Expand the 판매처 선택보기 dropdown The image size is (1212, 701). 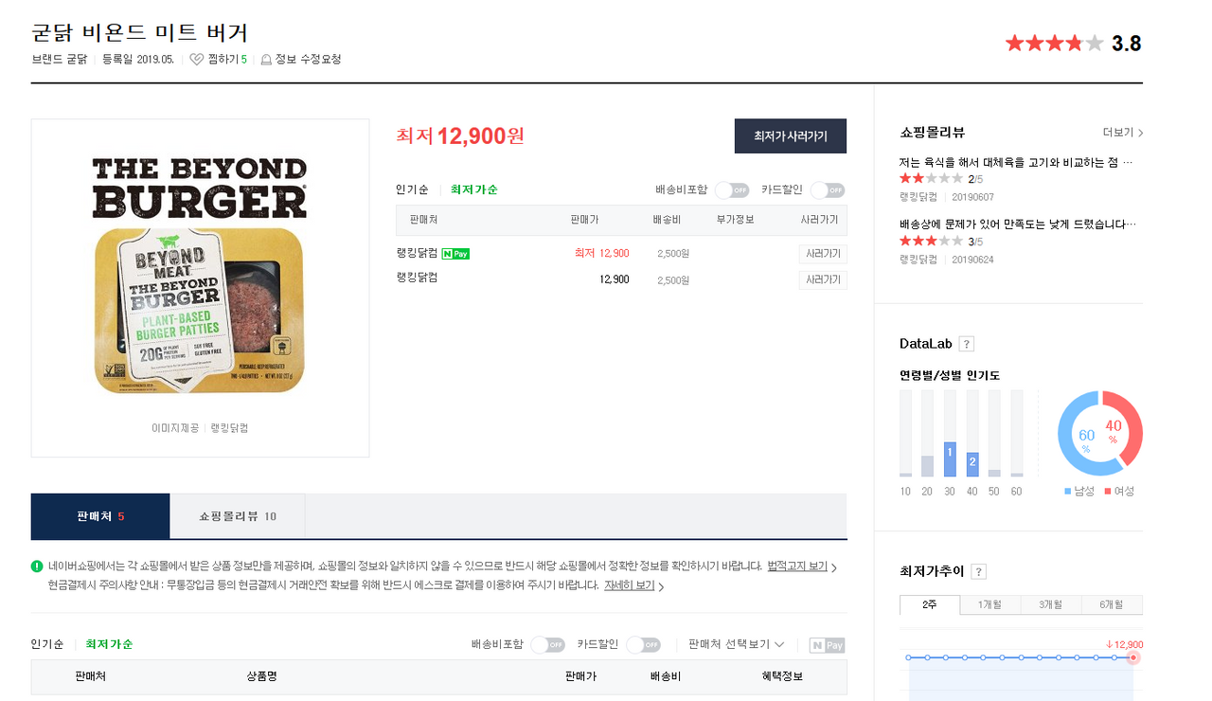point(736,644)
